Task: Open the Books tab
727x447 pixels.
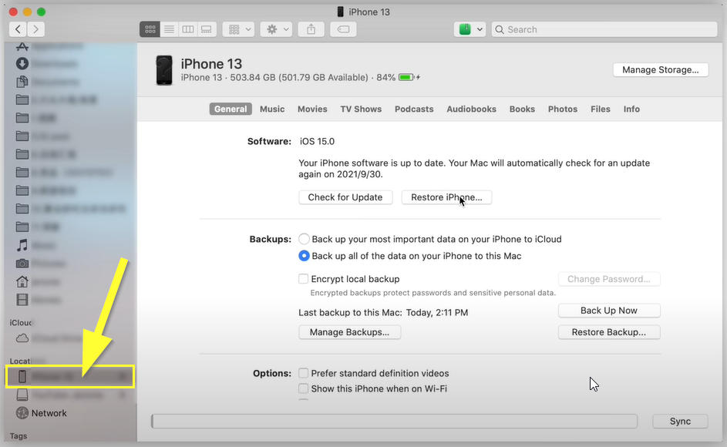Action: point(522,109)
